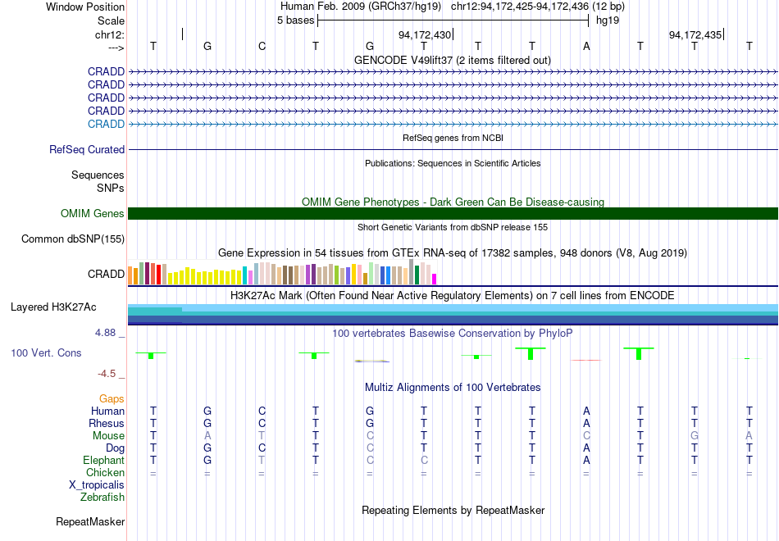Click the Dog species label
The width and height of the screenshot is (779, 541).
115,448
